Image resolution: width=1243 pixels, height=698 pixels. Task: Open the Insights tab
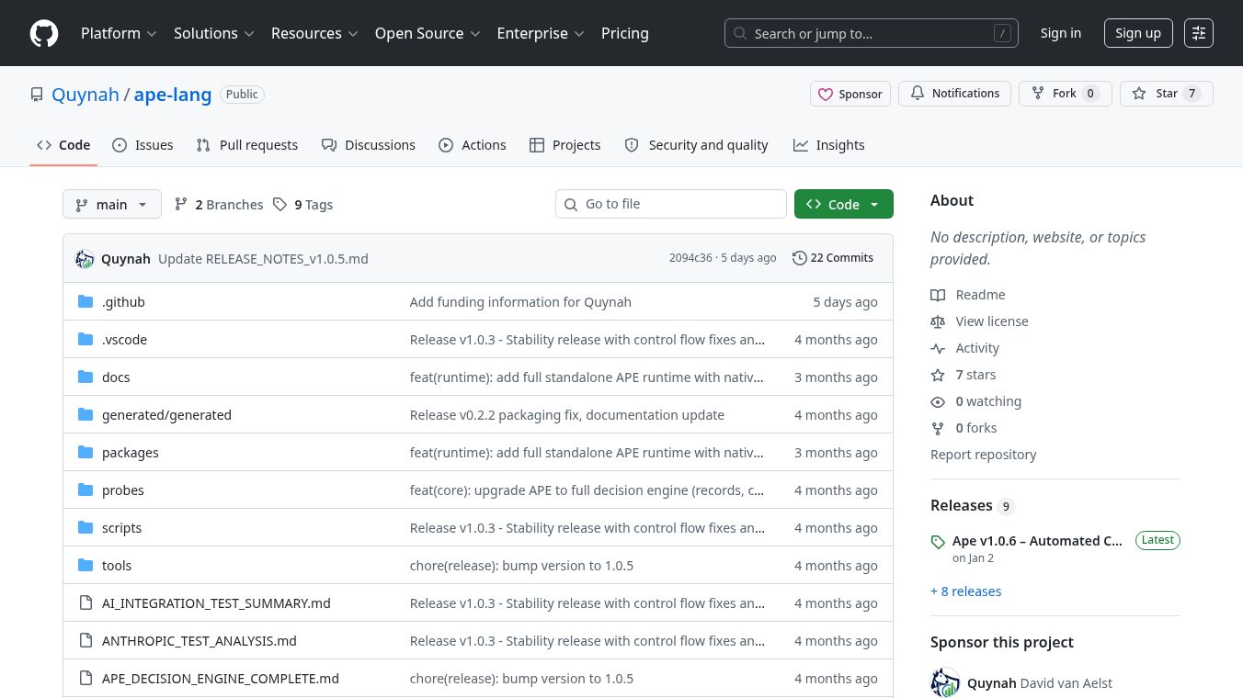click(x=829, y=145)
